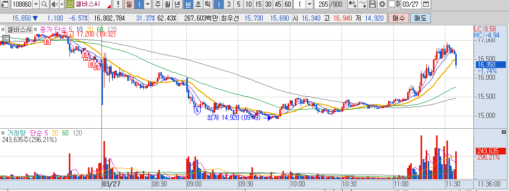The width and height of the screenshot is (509, 191).
Task: Click the 매도 sell button
Action: (x=421, y=18)
